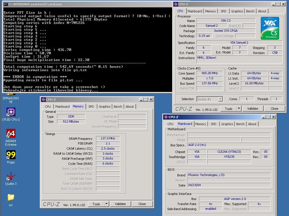Select SPD tab in Memory window
This screenshot has height=216, width=289.
pyautogui.click(x=91, y=107)
